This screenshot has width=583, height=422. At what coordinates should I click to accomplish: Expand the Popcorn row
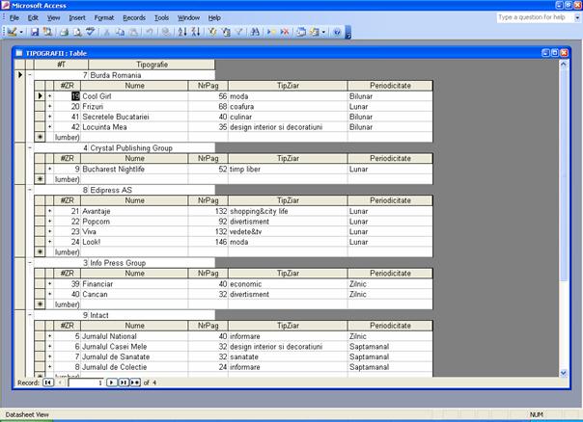[x=49, y=222]
